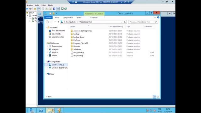Click Explorer up-folder arrow
Viewport: 201px width, 113px height.
point(58,22)
